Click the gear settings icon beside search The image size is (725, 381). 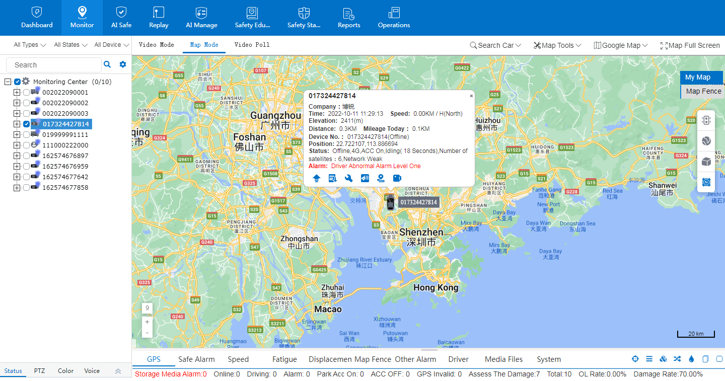122,64
